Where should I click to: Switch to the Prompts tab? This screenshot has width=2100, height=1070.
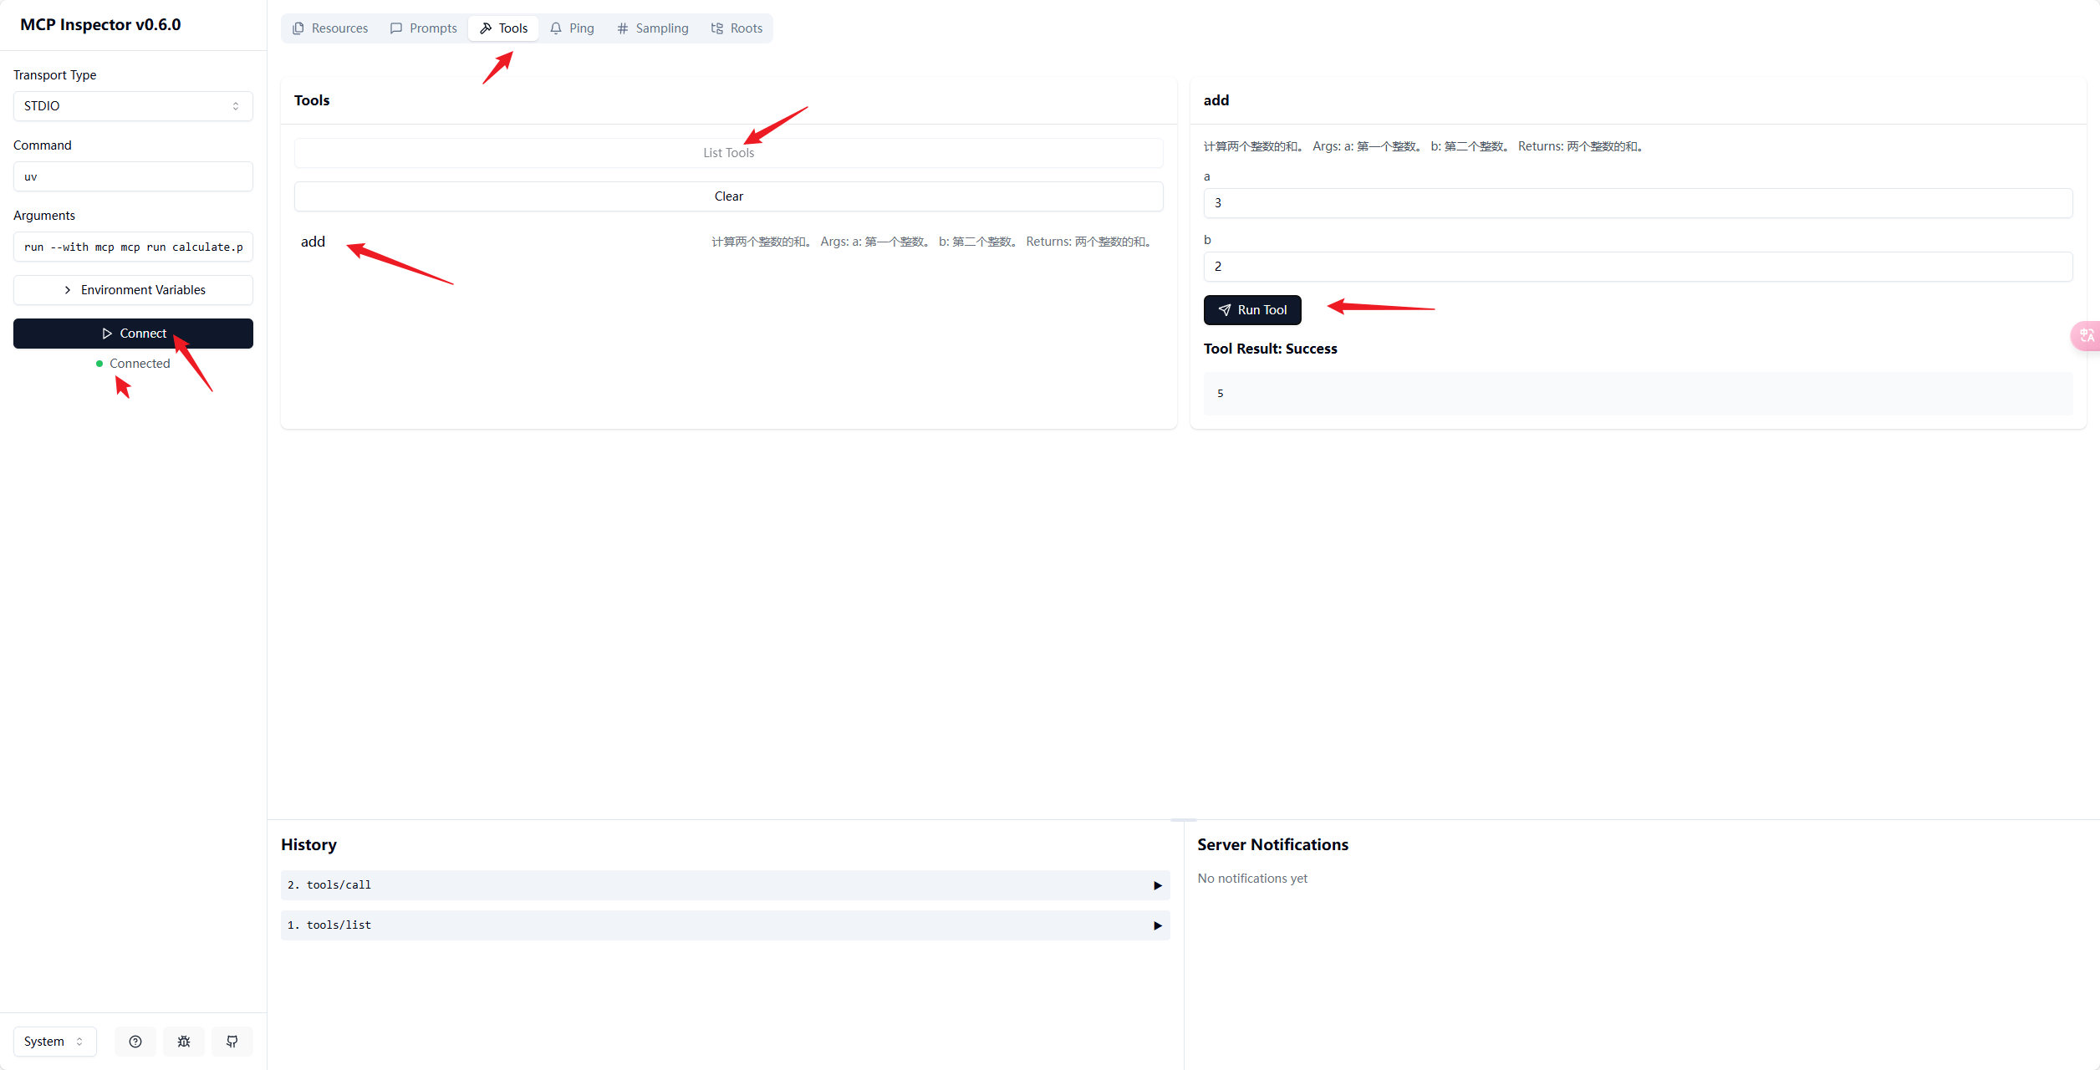point(424,28)
